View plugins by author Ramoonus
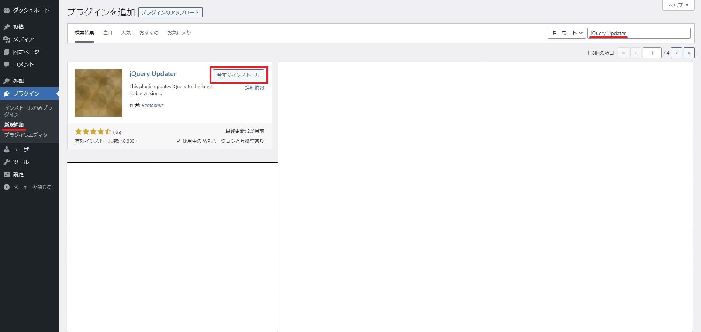The image size is (701, 332). tap(152, 105)
